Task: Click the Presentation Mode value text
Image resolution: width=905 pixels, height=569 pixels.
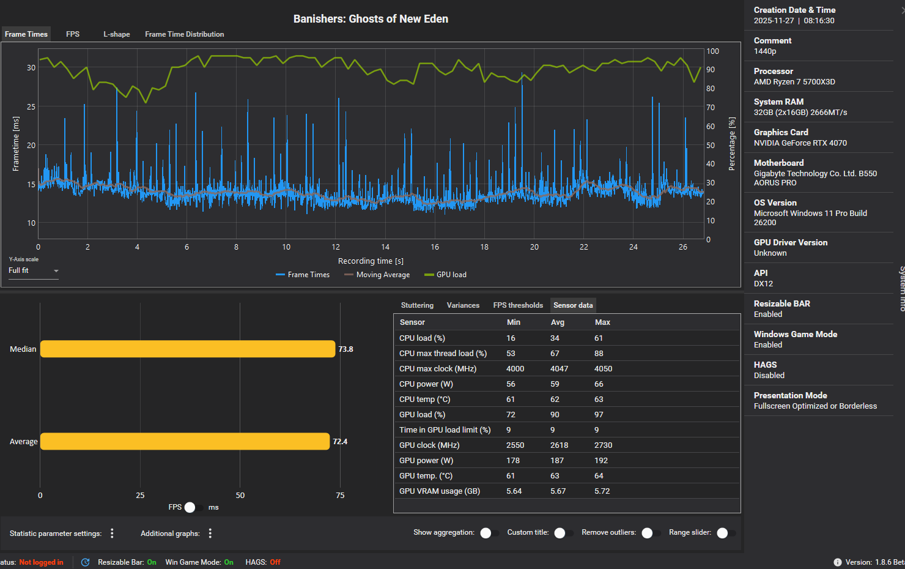Action: [815, 406]
